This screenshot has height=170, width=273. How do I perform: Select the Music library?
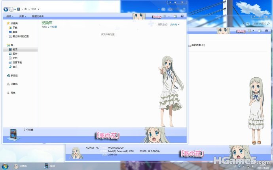click(15, 67)
